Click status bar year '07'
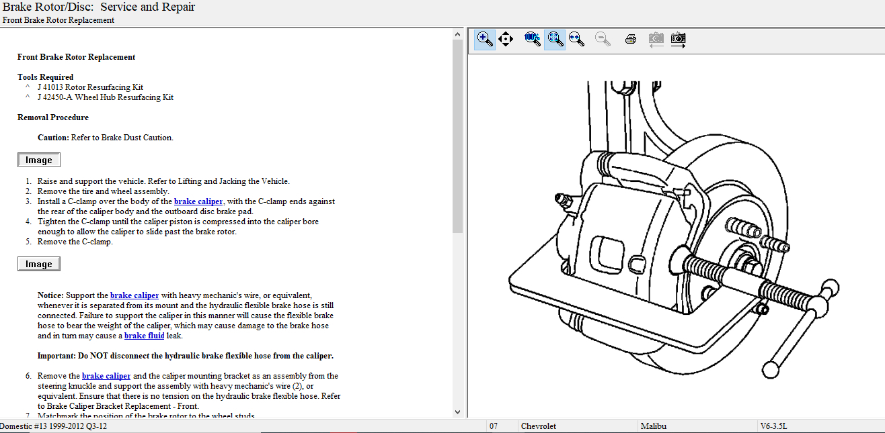885x433 pixels. tap(494, 426)
